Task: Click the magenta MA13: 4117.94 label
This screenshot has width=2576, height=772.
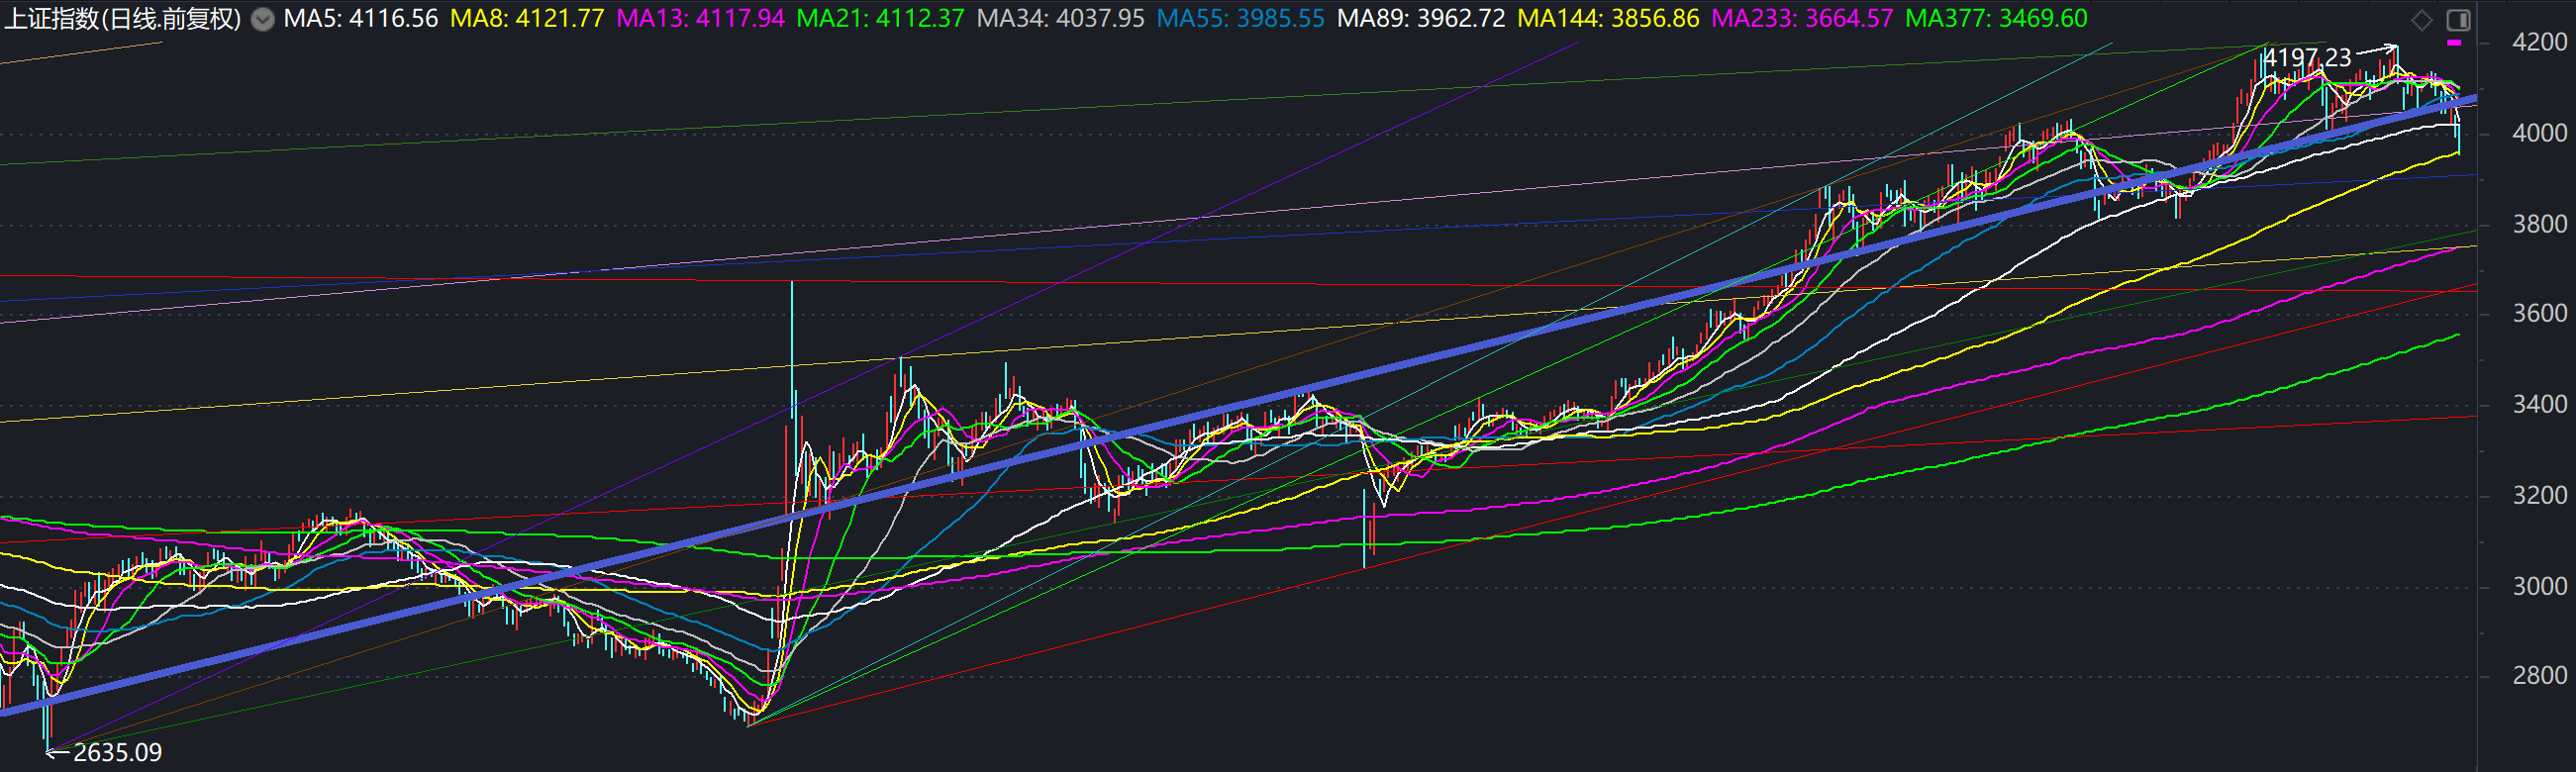Action: pyautogui.click(x=700, y=19)
